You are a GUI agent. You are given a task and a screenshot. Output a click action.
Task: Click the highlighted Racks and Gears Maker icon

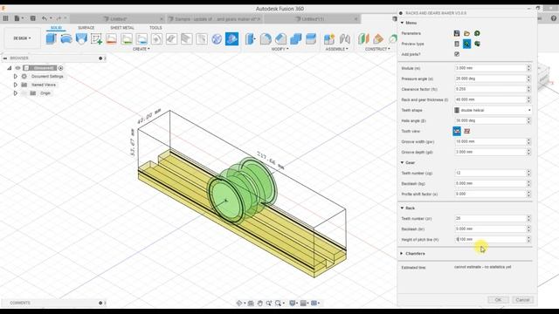click(231, 38)
